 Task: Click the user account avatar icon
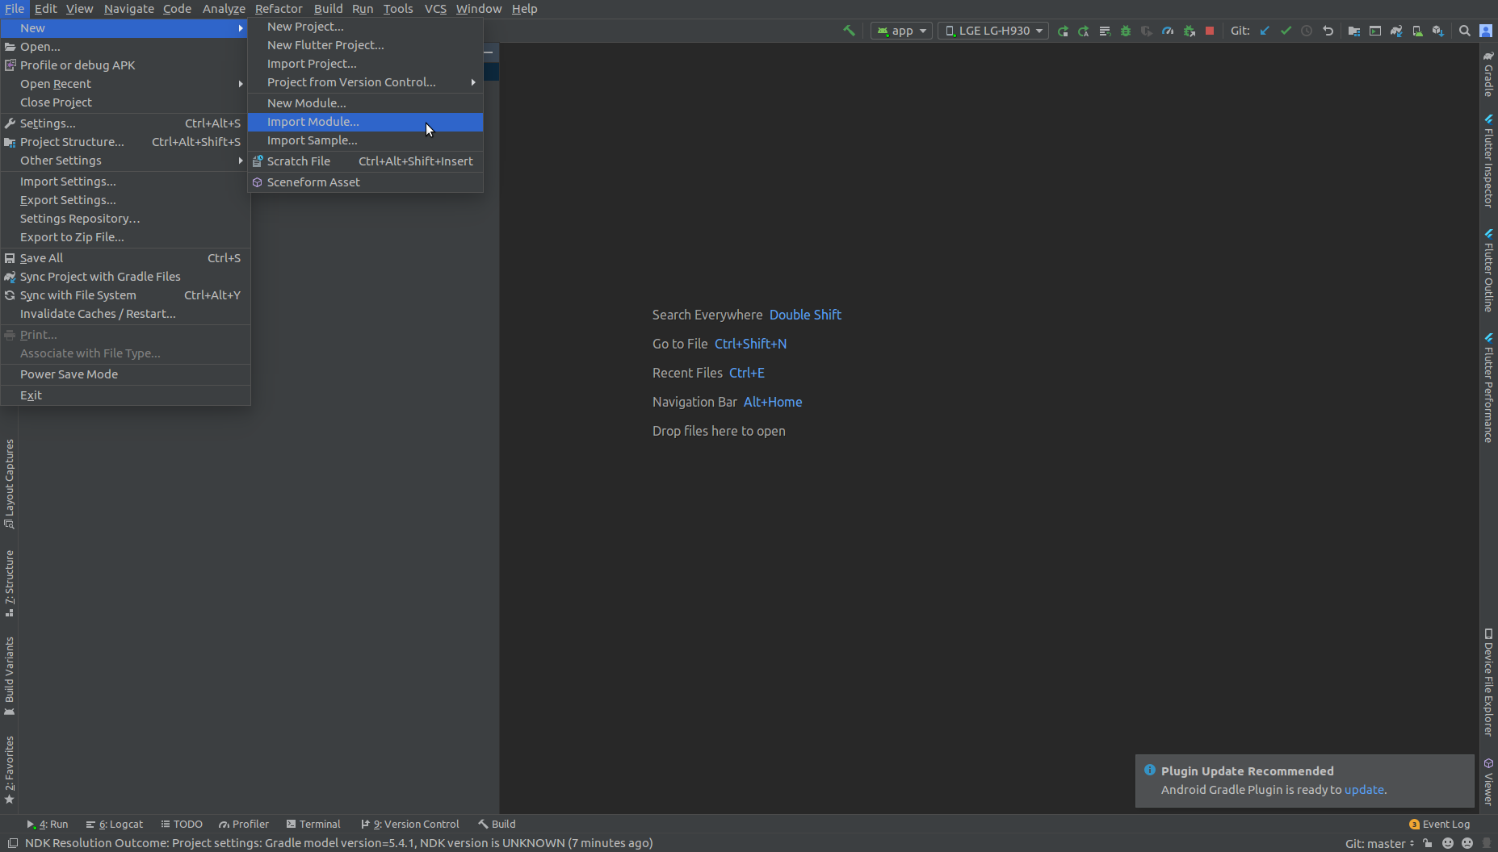tap(1486, 31)
